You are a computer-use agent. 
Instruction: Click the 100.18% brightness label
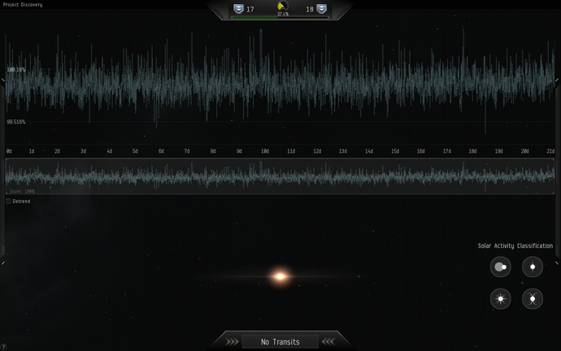click(x=16, y=70)
